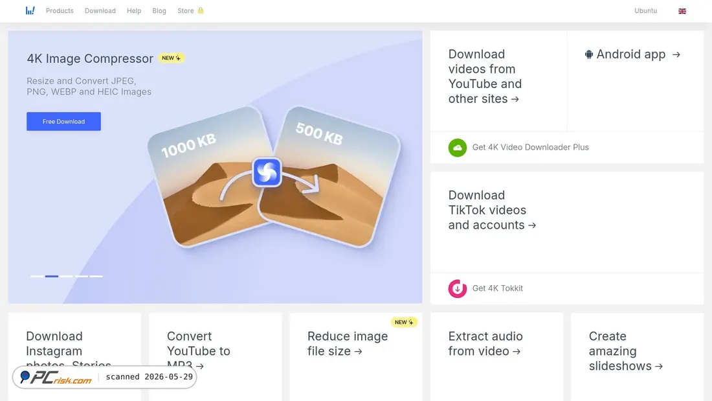Open Get 4K Tokkit link

click(498, 288)
